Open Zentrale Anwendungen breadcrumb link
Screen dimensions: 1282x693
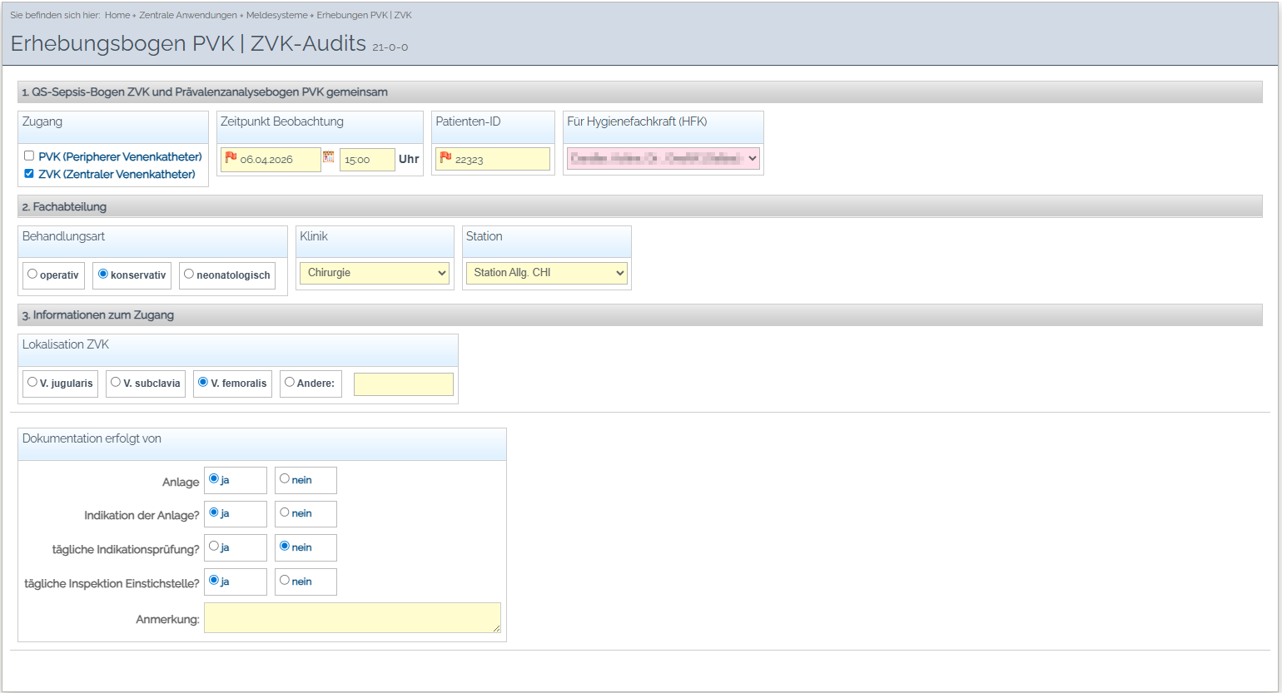(188, 15)
